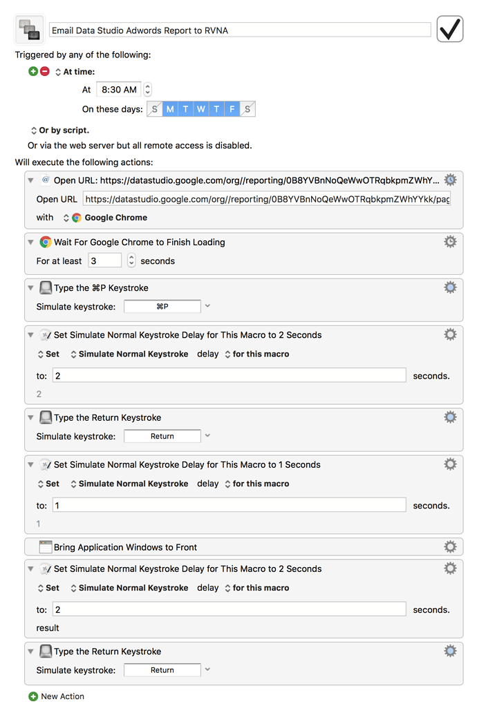The height and width of the screenshot is (715, 477).
Task: Click first Return simulate keystroke field
Action: tap(162, 436)
